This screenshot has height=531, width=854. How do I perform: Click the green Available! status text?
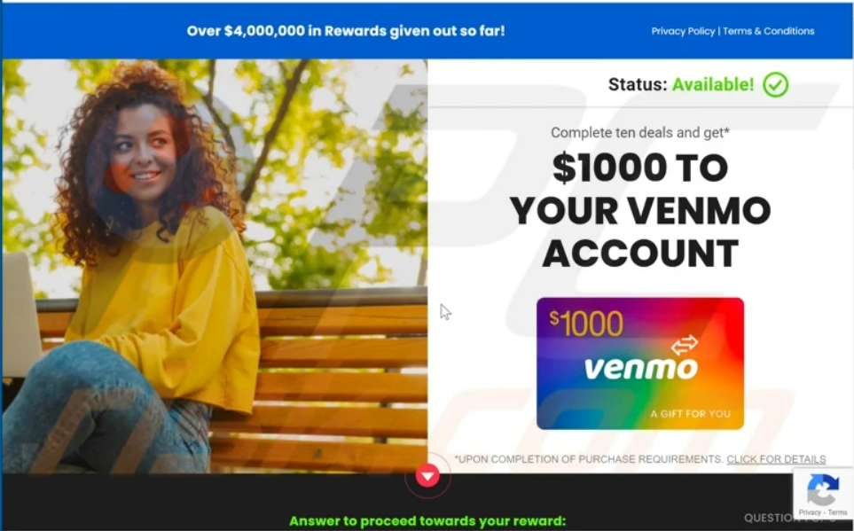click(x=713, y=84)
